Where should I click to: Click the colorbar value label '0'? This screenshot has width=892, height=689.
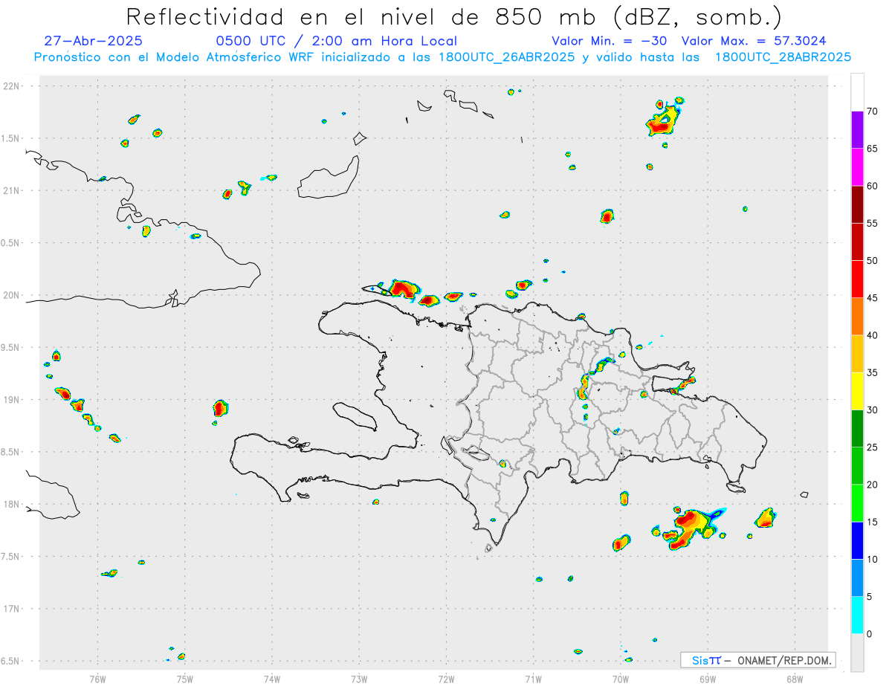(870, 634)
